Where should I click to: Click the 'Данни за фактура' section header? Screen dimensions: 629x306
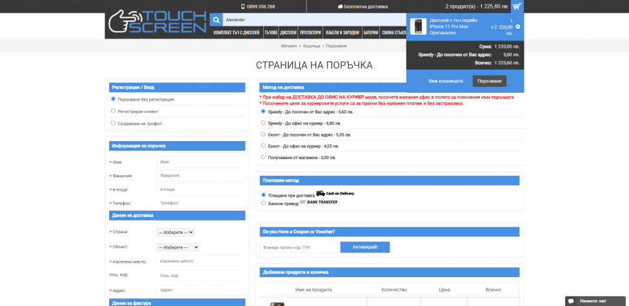pos(177,303)
